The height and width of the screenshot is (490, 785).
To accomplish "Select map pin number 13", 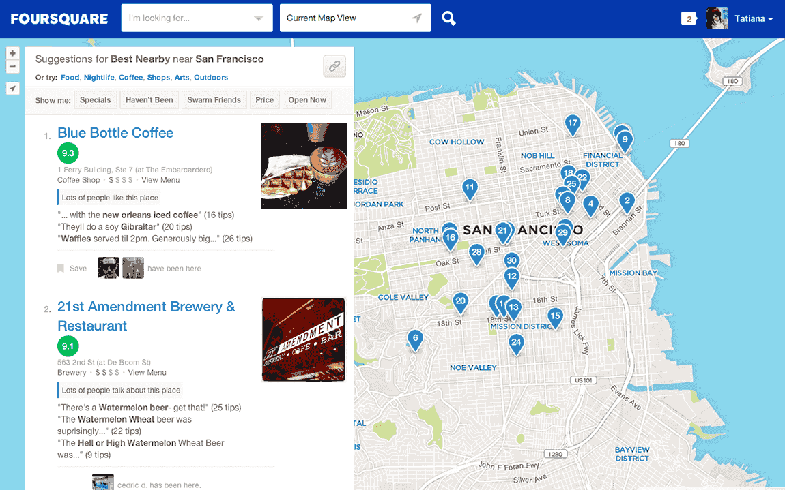I will click(513, 309).
